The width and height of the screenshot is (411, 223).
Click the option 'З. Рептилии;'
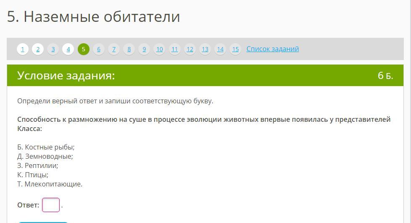[38, 165]
